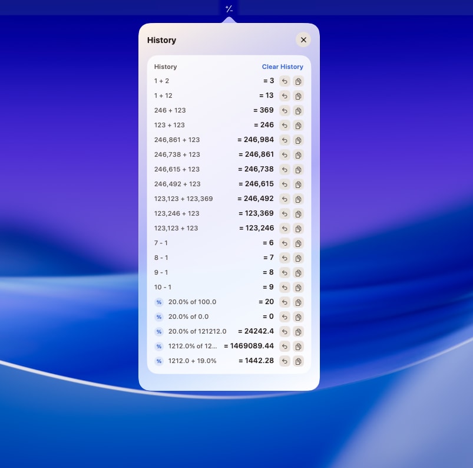The width and height of the screenshot is (473, 468).
Task: Restore the 20.0% of 0.0 calculation
Action: 285,317
